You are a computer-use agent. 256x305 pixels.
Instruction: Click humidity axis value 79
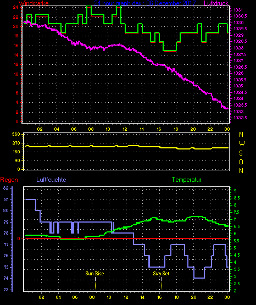pyautogui.click(x=6, y=222)
